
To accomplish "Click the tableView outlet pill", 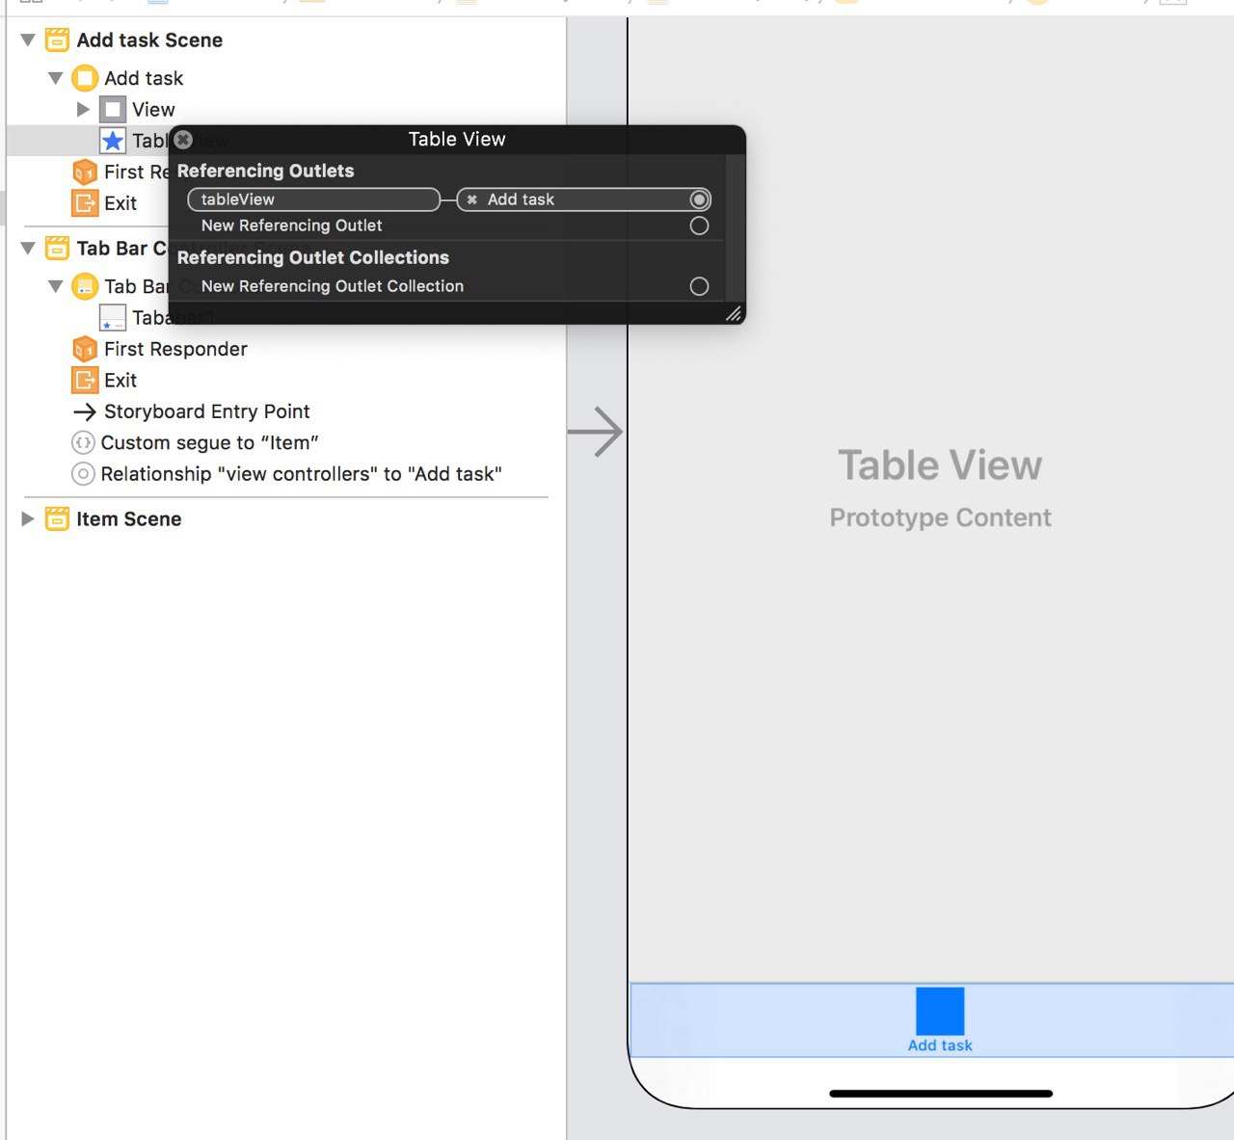I will coord(313,199).
